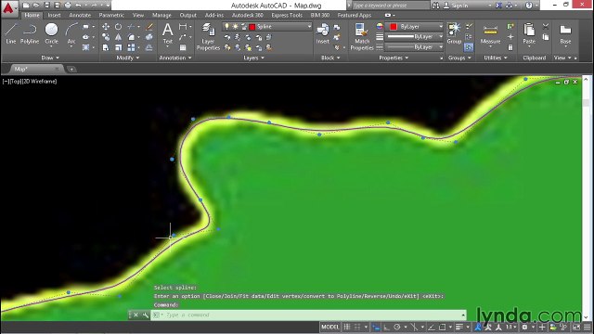The image size is (594, 334).
Task: Click the Offset tool icon
Action: click(149, 47)
